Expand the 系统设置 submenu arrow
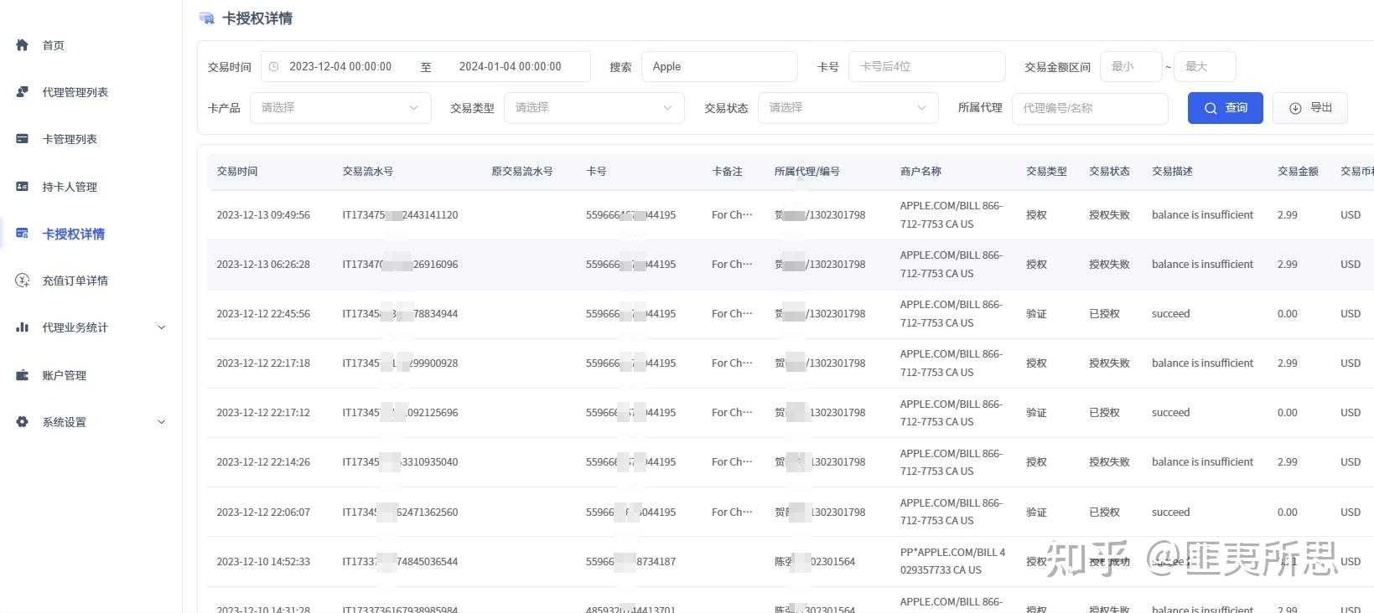This screenshot has width=1374, height=613. coord(162,422)
